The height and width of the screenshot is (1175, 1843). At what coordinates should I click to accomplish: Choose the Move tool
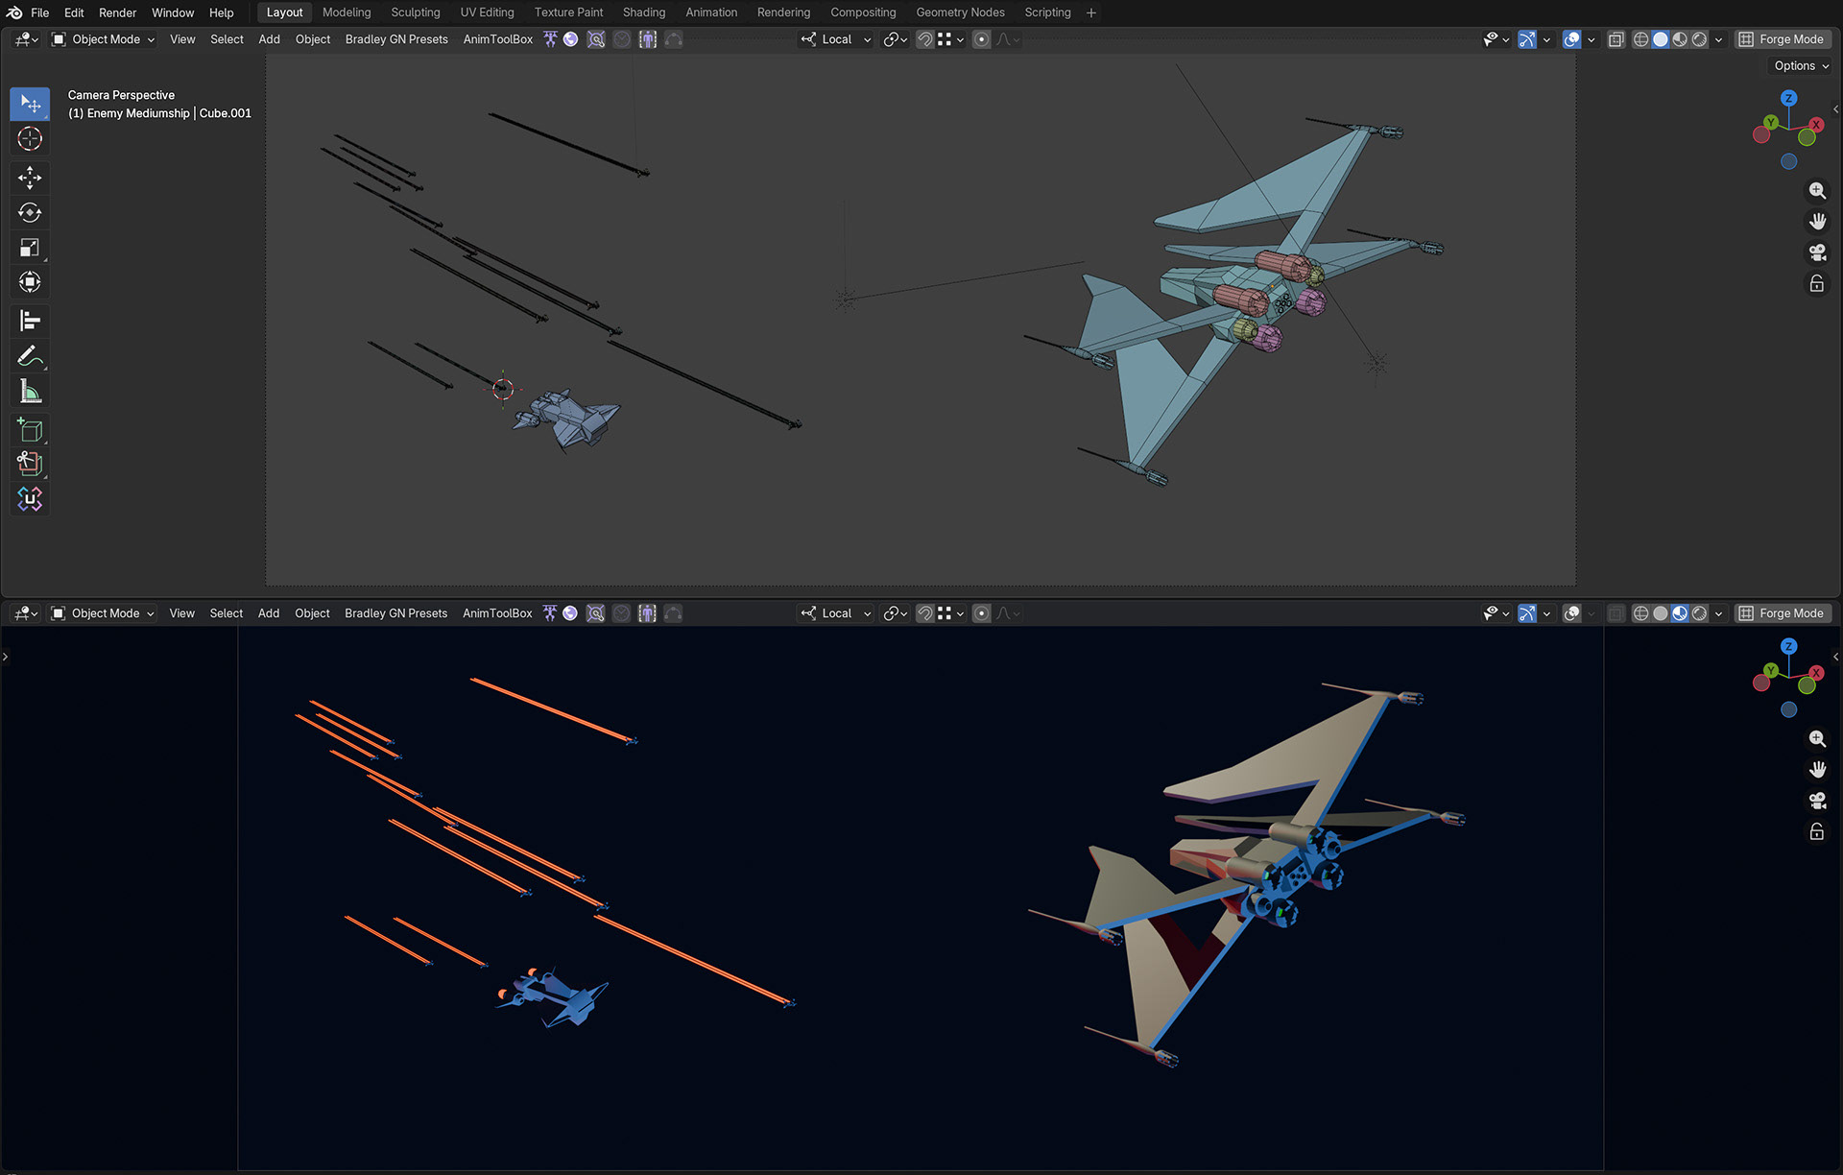(x=30, y=178)
